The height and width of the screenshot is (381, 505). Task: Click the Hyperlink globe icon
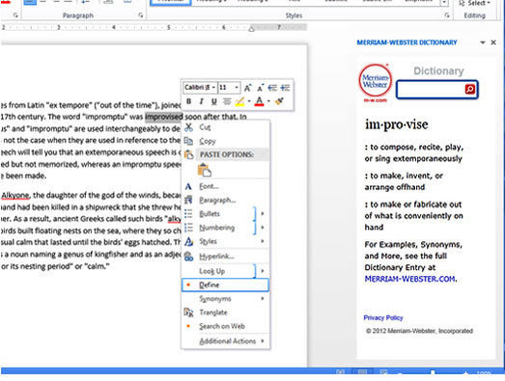(x=188, y=257)
